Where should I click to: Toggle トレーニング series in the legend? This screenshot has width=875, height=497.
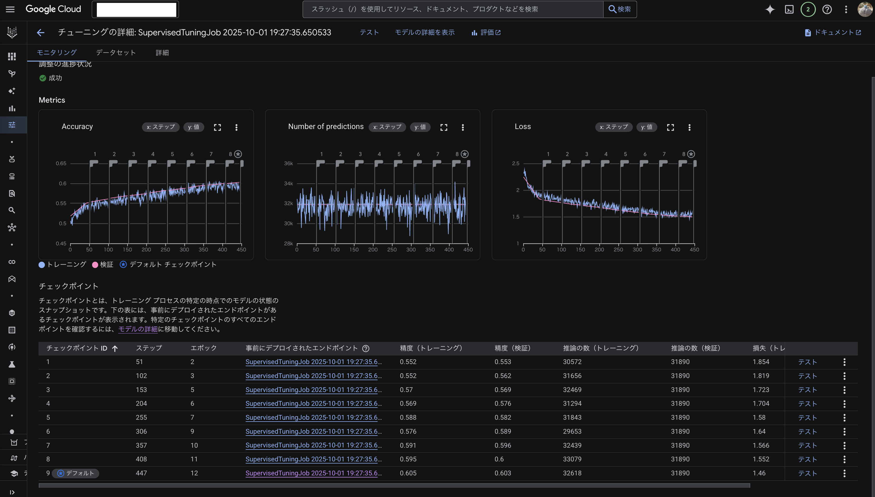pos(63,265)
